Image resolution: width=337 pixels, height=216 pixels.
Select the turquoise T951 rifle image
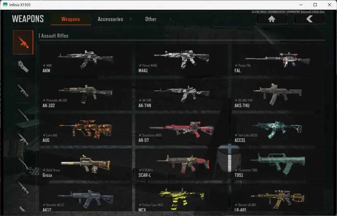(278, 164)
